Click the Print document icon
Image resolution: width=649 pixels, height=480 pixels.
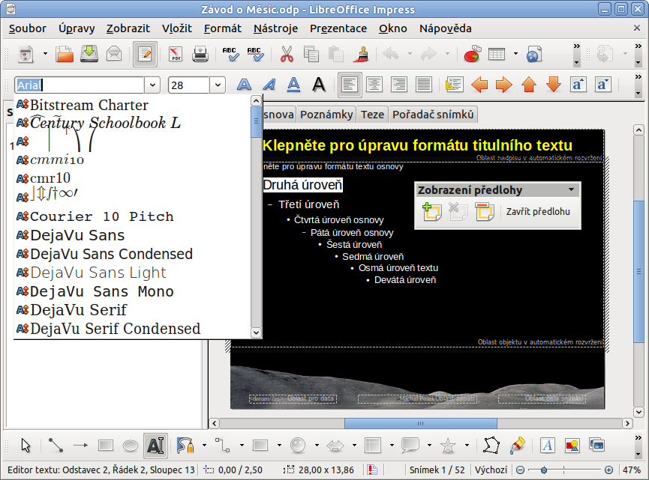pyautogui.click(x=200, y=55)
